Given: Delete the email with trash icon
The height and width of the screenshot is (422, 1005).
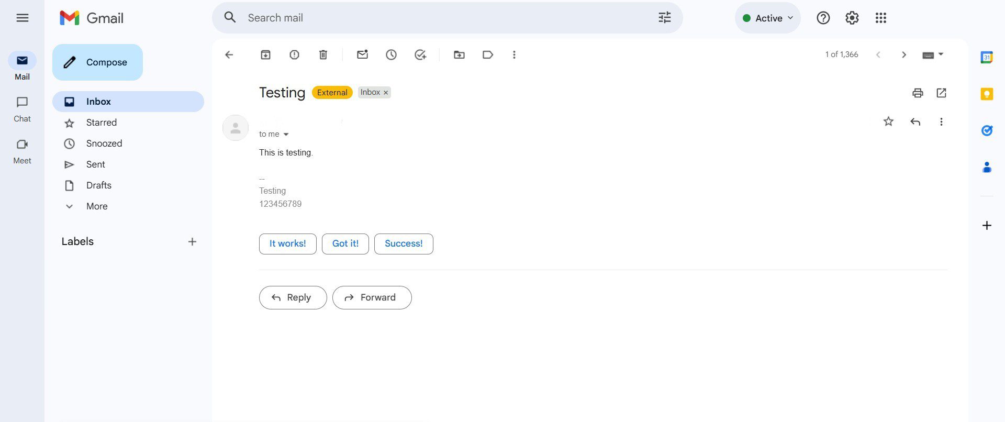Looking at the screenshot, I should point(323,54).
